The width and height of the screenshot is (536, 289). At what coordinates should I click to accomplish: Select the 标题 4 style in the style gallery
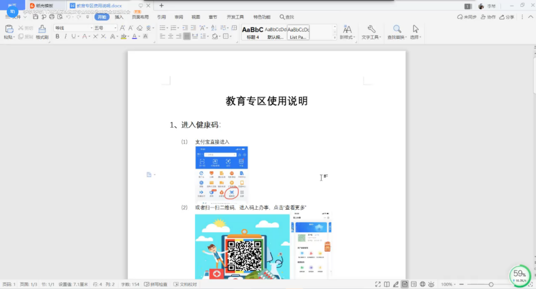253,33
